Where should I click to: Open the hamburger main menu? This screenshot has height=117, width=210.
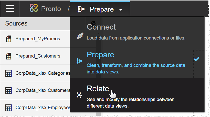pos(9,9)
